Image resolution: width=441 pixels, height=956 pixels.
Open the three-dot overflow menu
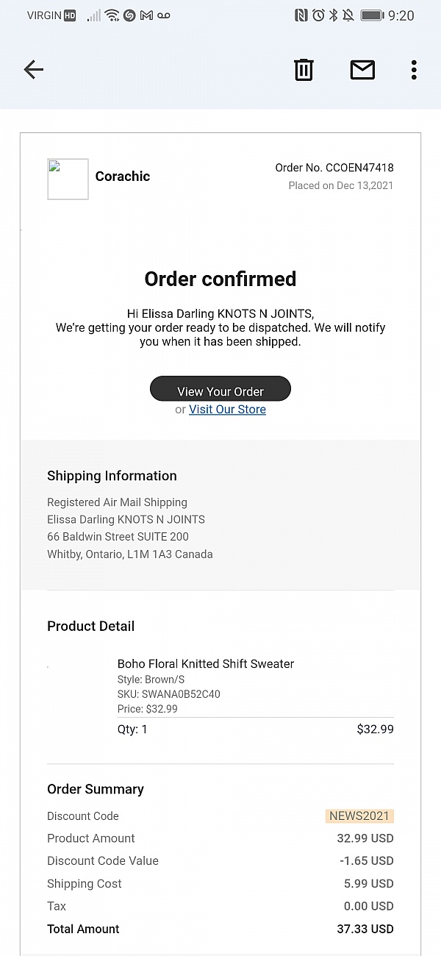click(x=414, y=70)
